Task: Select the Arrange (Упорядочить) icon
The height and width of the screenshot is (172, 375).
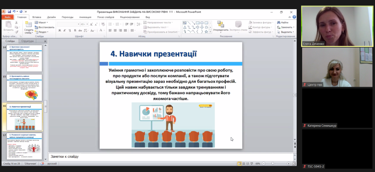Action: 220,25
